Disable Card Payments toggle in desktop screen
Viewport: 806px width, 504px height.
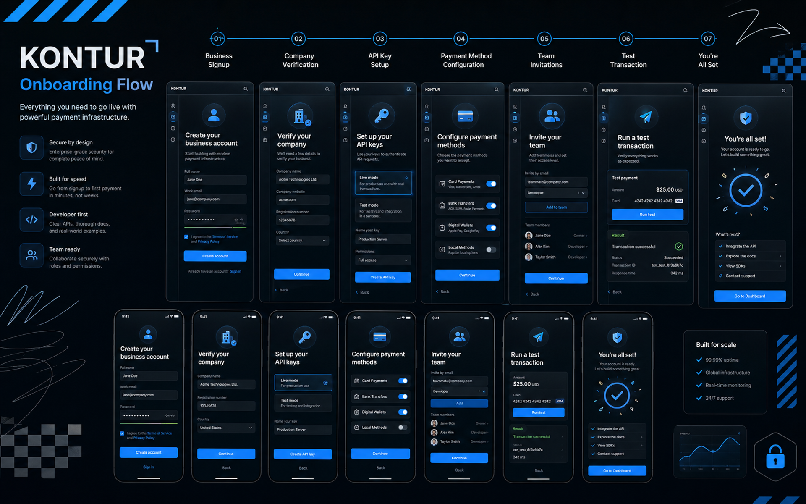click(491, 184)
